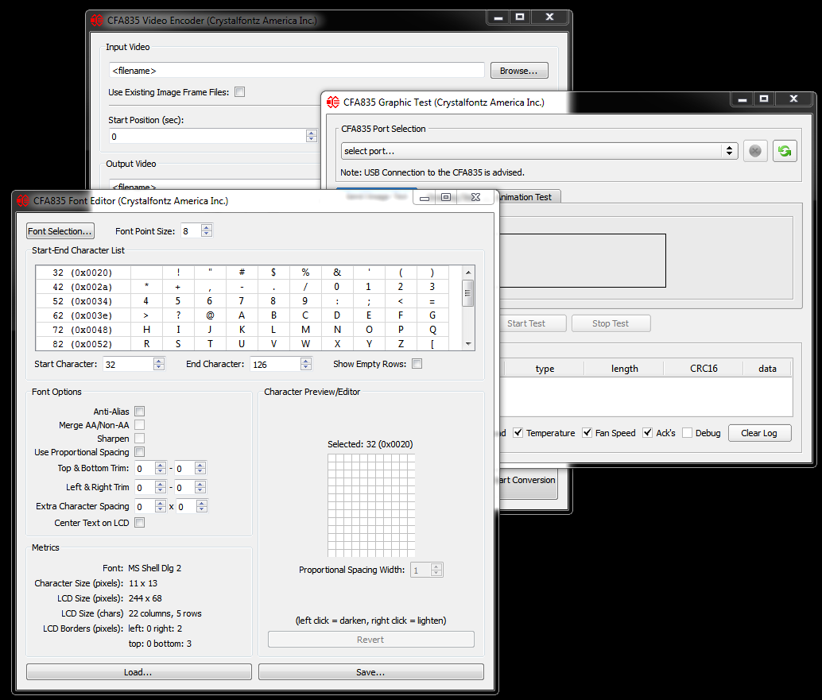822x700 pixels.
Task: Minimize the Video Encoder window
Action: click(x=498, y=17)
